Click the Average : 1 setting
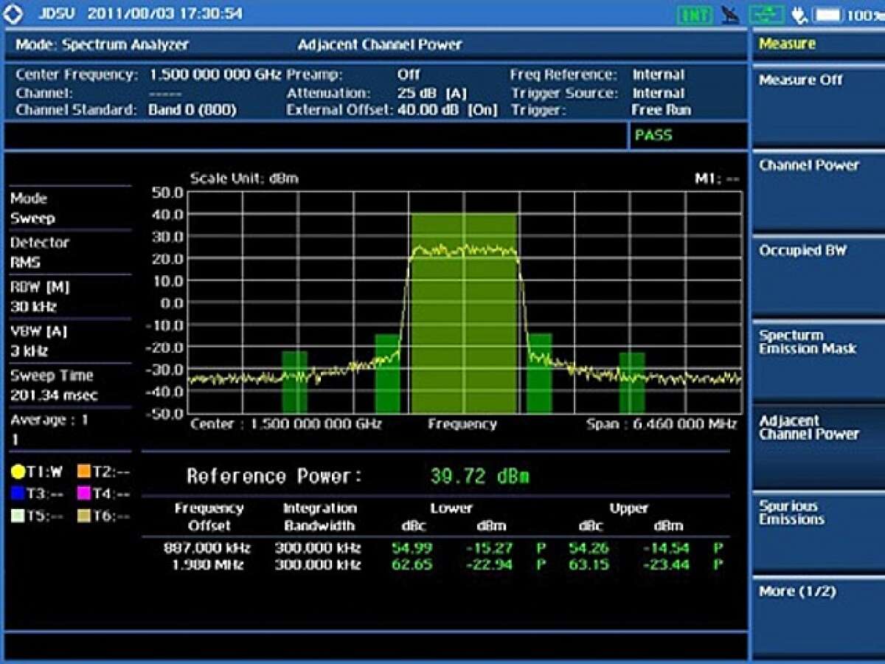This screenshot has width=885, height=664. (x=70, y=429)
